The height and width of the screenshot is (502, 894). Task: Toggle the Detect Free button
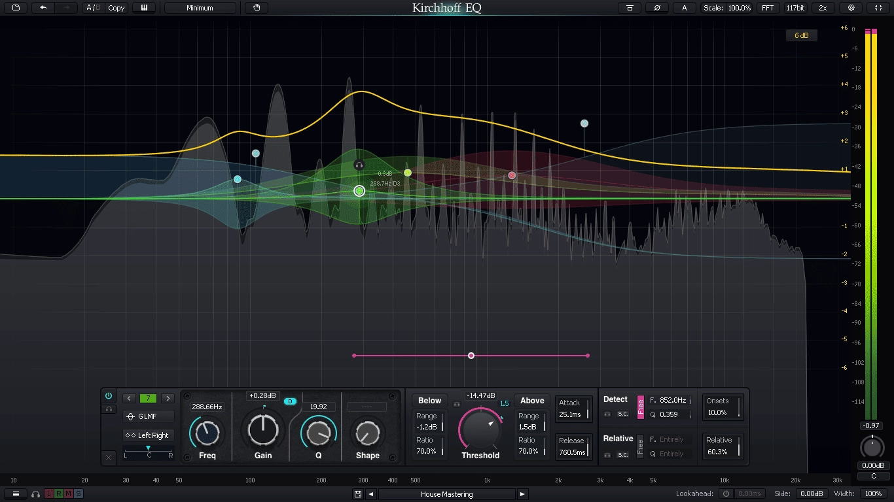(641, 407)
